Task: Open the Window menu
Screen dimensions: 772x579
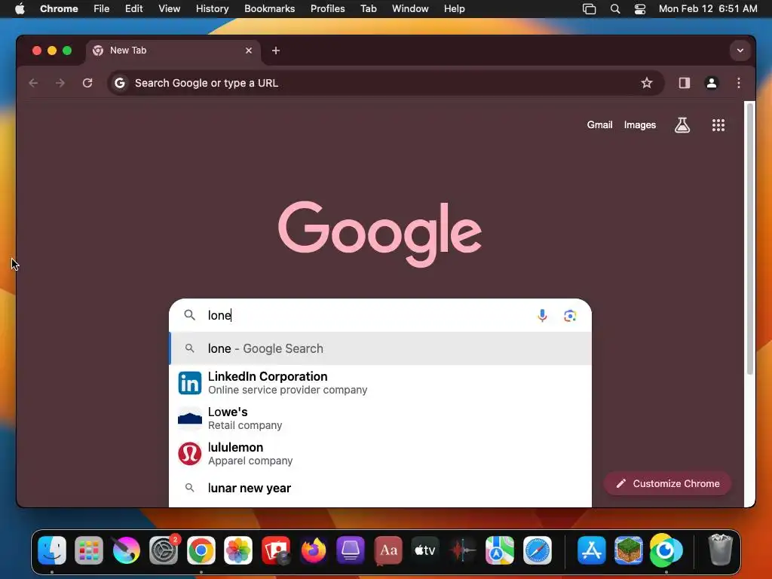Action: (410, 9)
